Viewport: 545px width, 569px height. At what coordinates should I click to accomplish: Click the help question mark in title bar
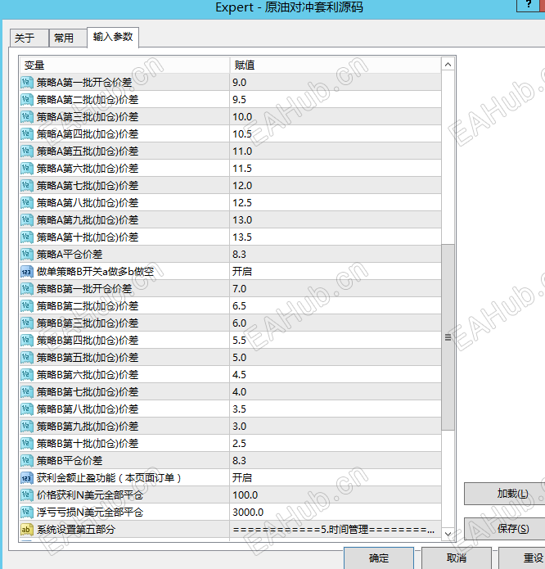[529, 5]
